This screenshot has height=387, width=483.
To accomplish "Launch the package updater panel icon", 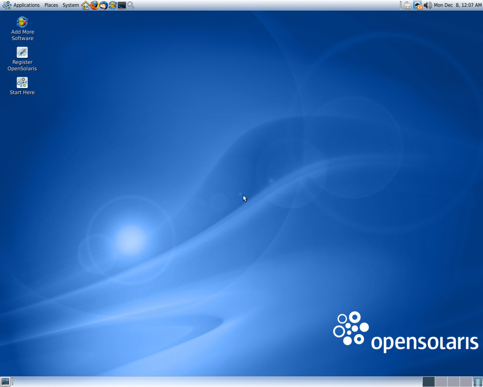I will [x=112, y=5].
